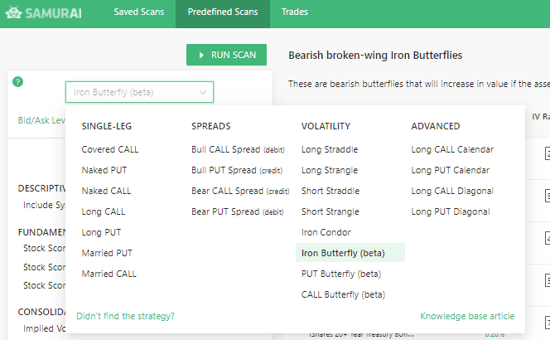Select Naked CALL strategy
Screen dimensions: 550x340
(x=106, y=191)
